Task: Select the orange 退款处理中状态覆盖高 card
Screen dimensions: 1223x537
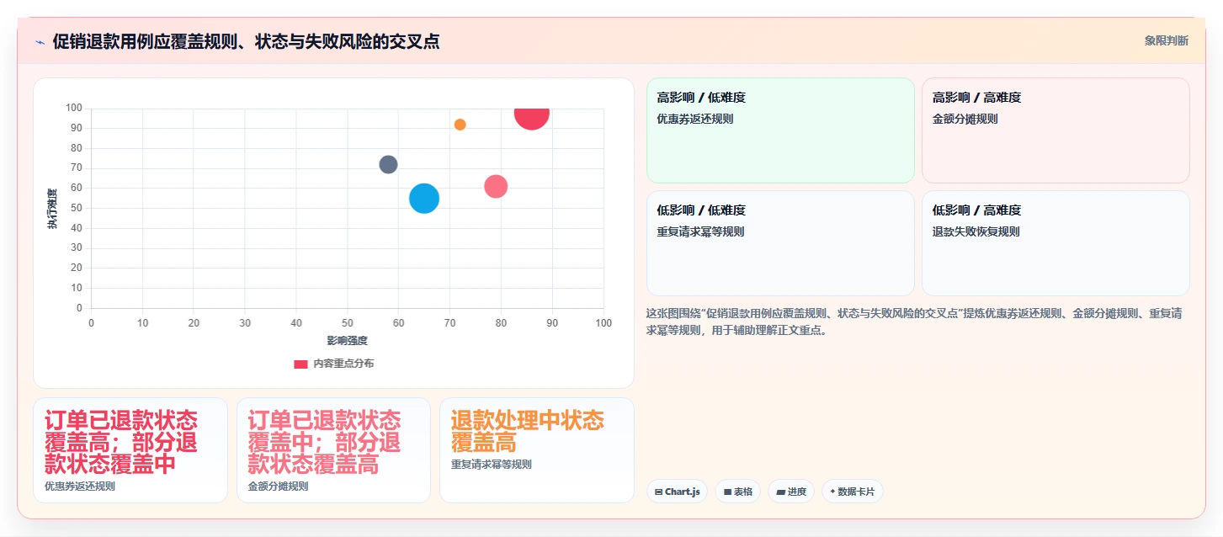Action: [x=537, y=450]
